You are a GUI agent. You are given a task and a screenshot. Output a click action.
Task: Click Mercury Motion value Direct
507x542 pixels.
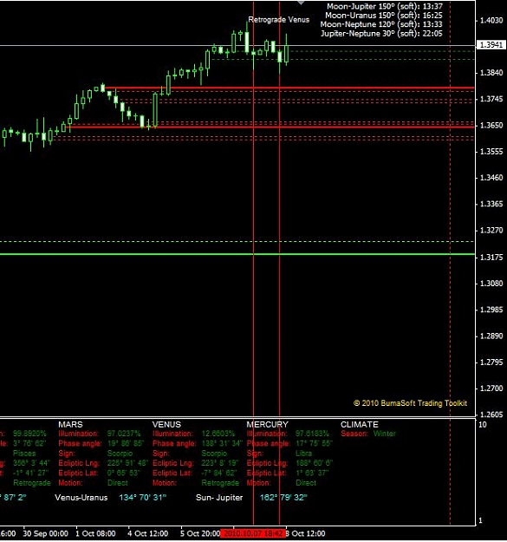tap(306, 482)
